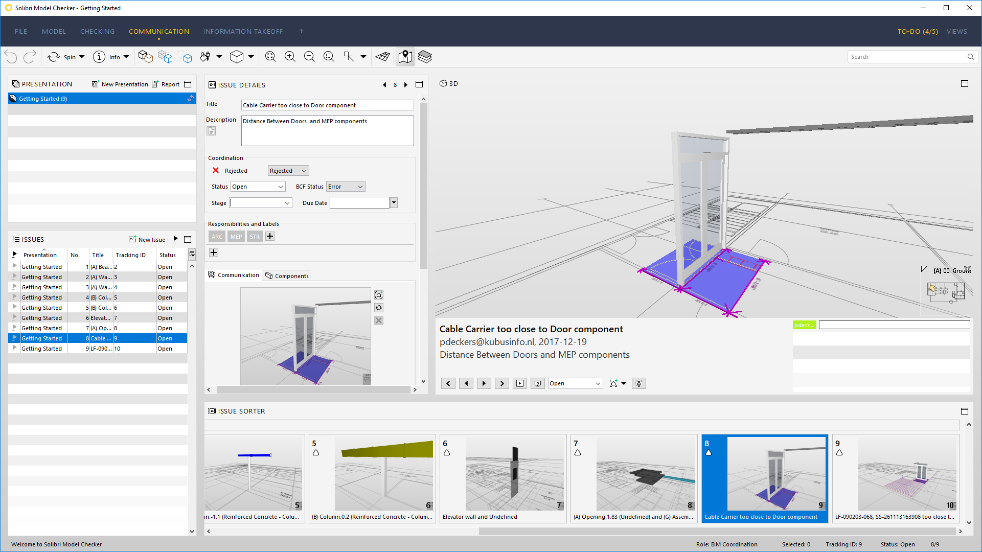The image size is (982, 552).
Task: Click the Issue Sorter horizontal scrollbar
Action: click(717, 531)
